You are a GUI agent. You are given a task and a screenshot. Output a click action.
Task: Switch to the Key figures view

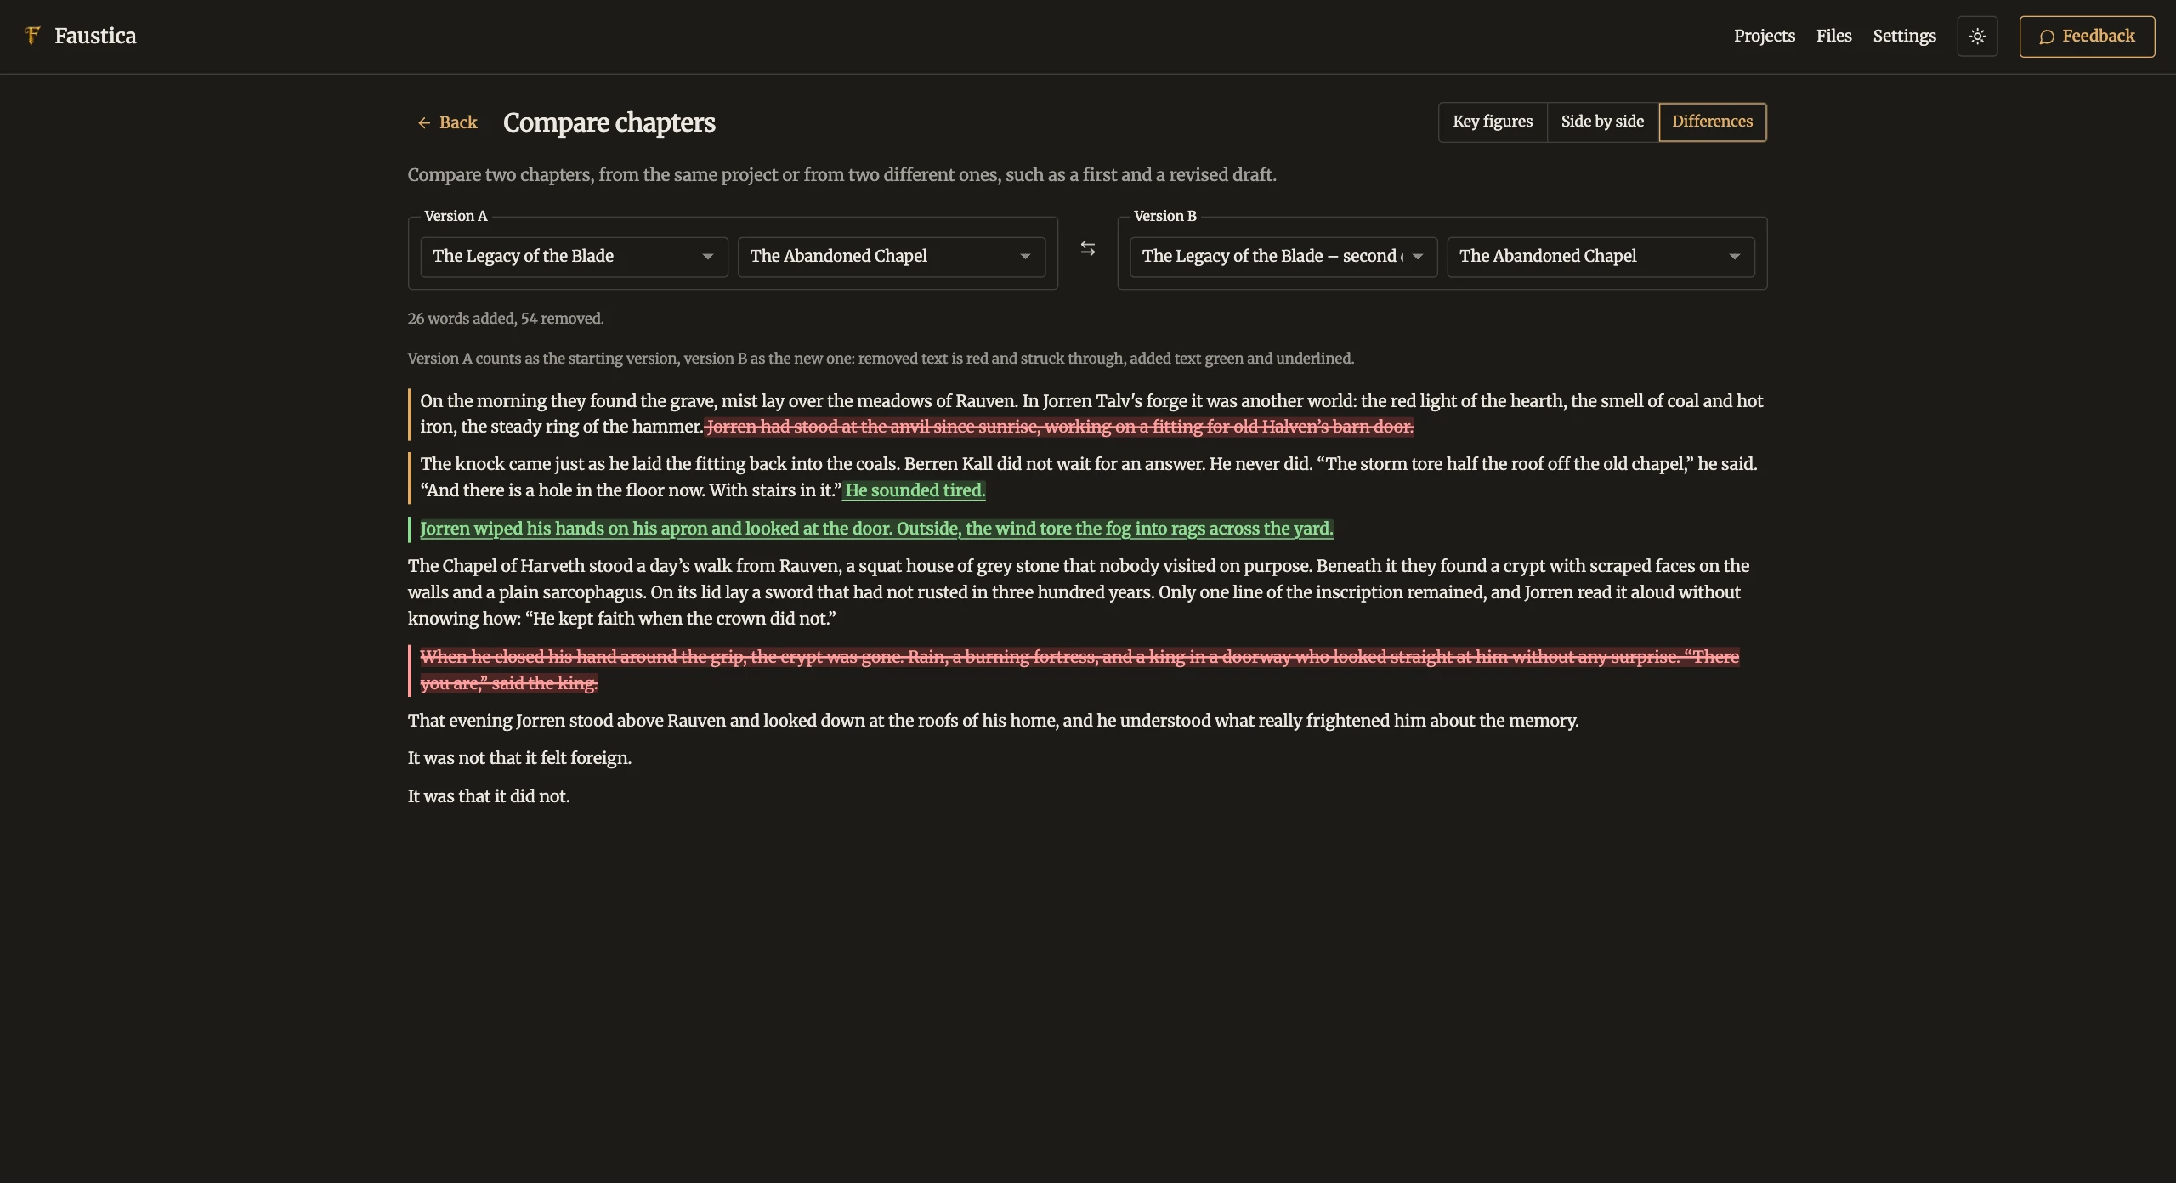coord(1493,122)
